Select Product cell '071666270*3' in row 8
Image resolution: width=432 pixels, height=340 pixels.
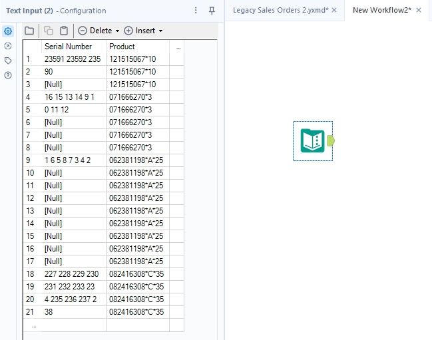(x=138, y=148)
